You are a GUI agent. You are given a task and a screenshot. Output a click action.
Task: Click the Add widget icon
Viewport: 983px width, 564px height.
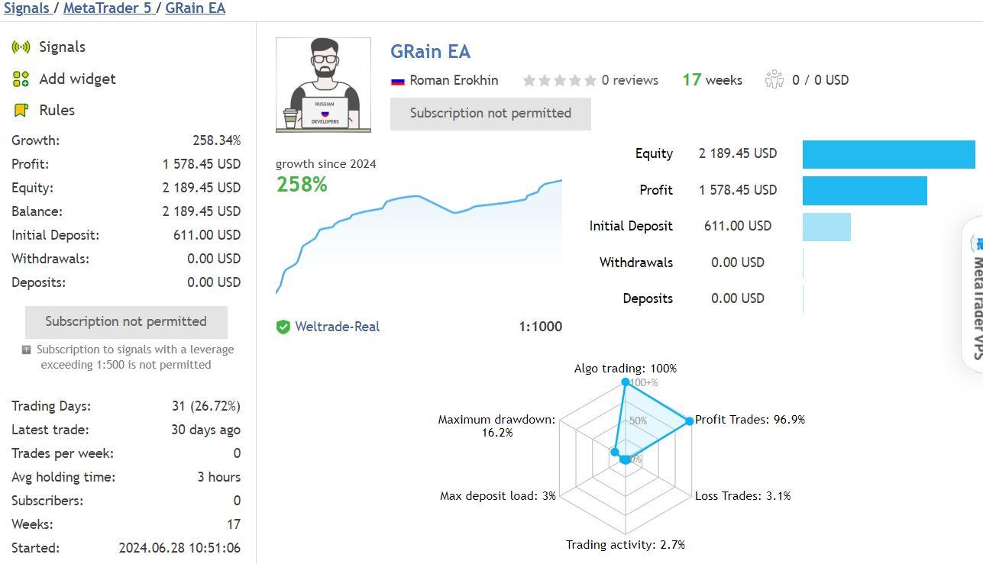[21, 79]
